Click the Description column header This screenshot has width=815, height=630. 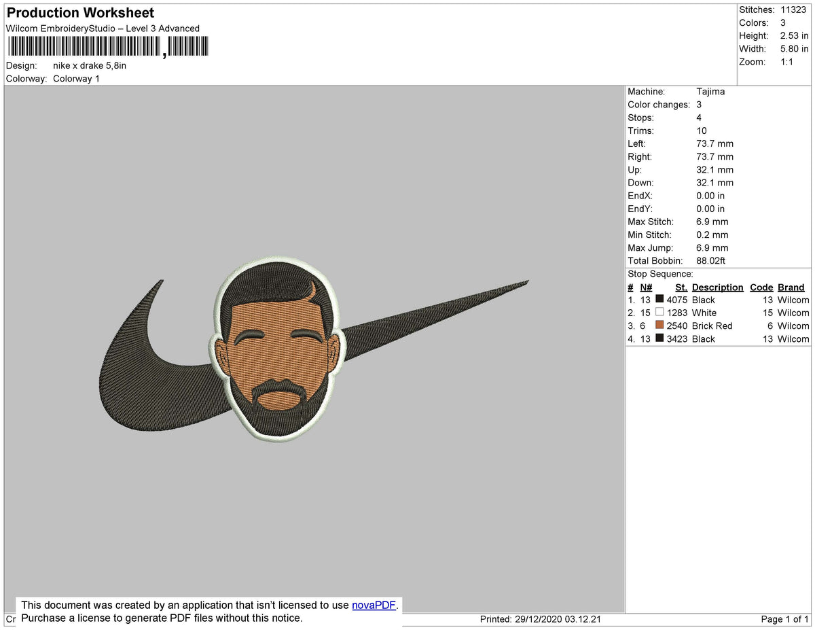coord(717,287)
